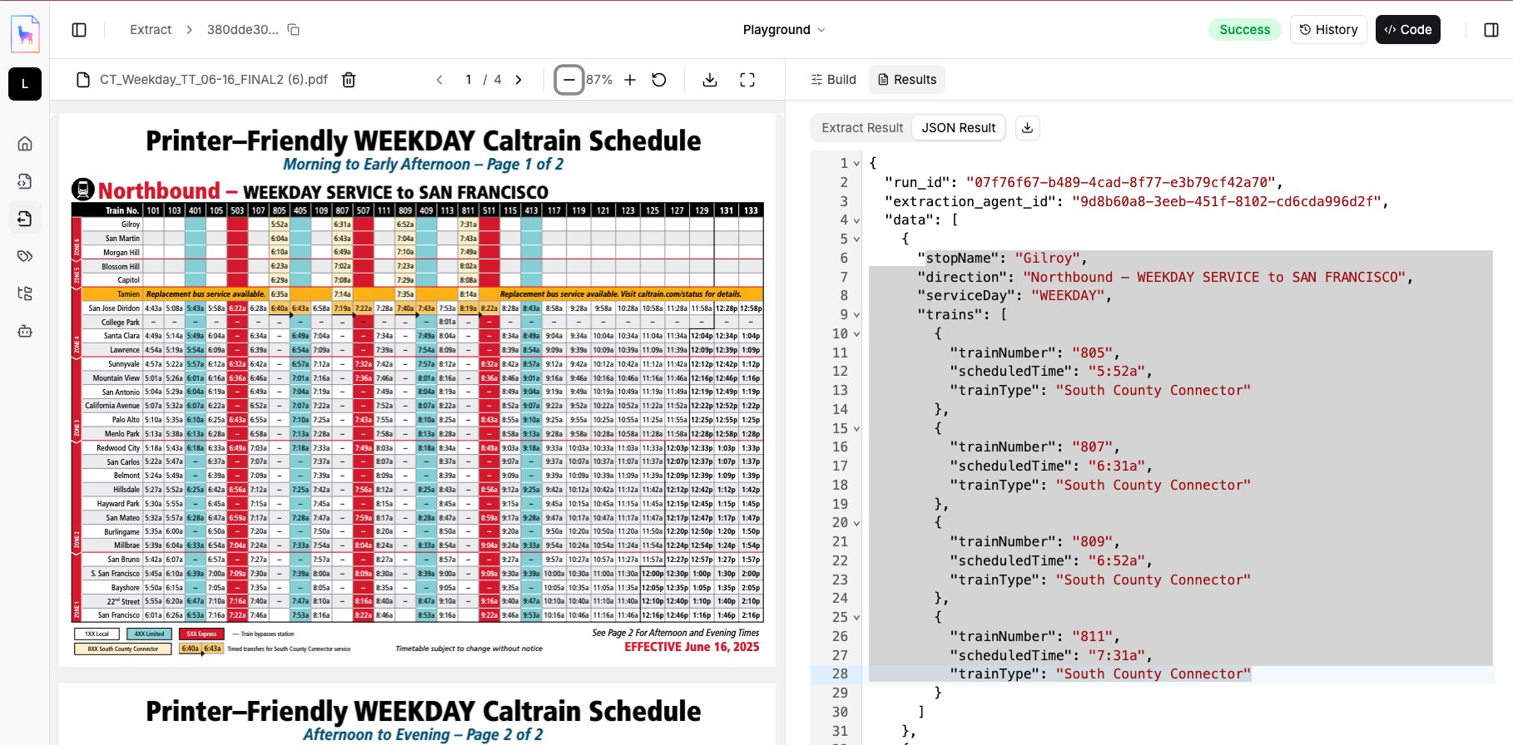Screen dimensions: 1513x745
Task: Enter fullscreen PDF view
Action: 747,80
